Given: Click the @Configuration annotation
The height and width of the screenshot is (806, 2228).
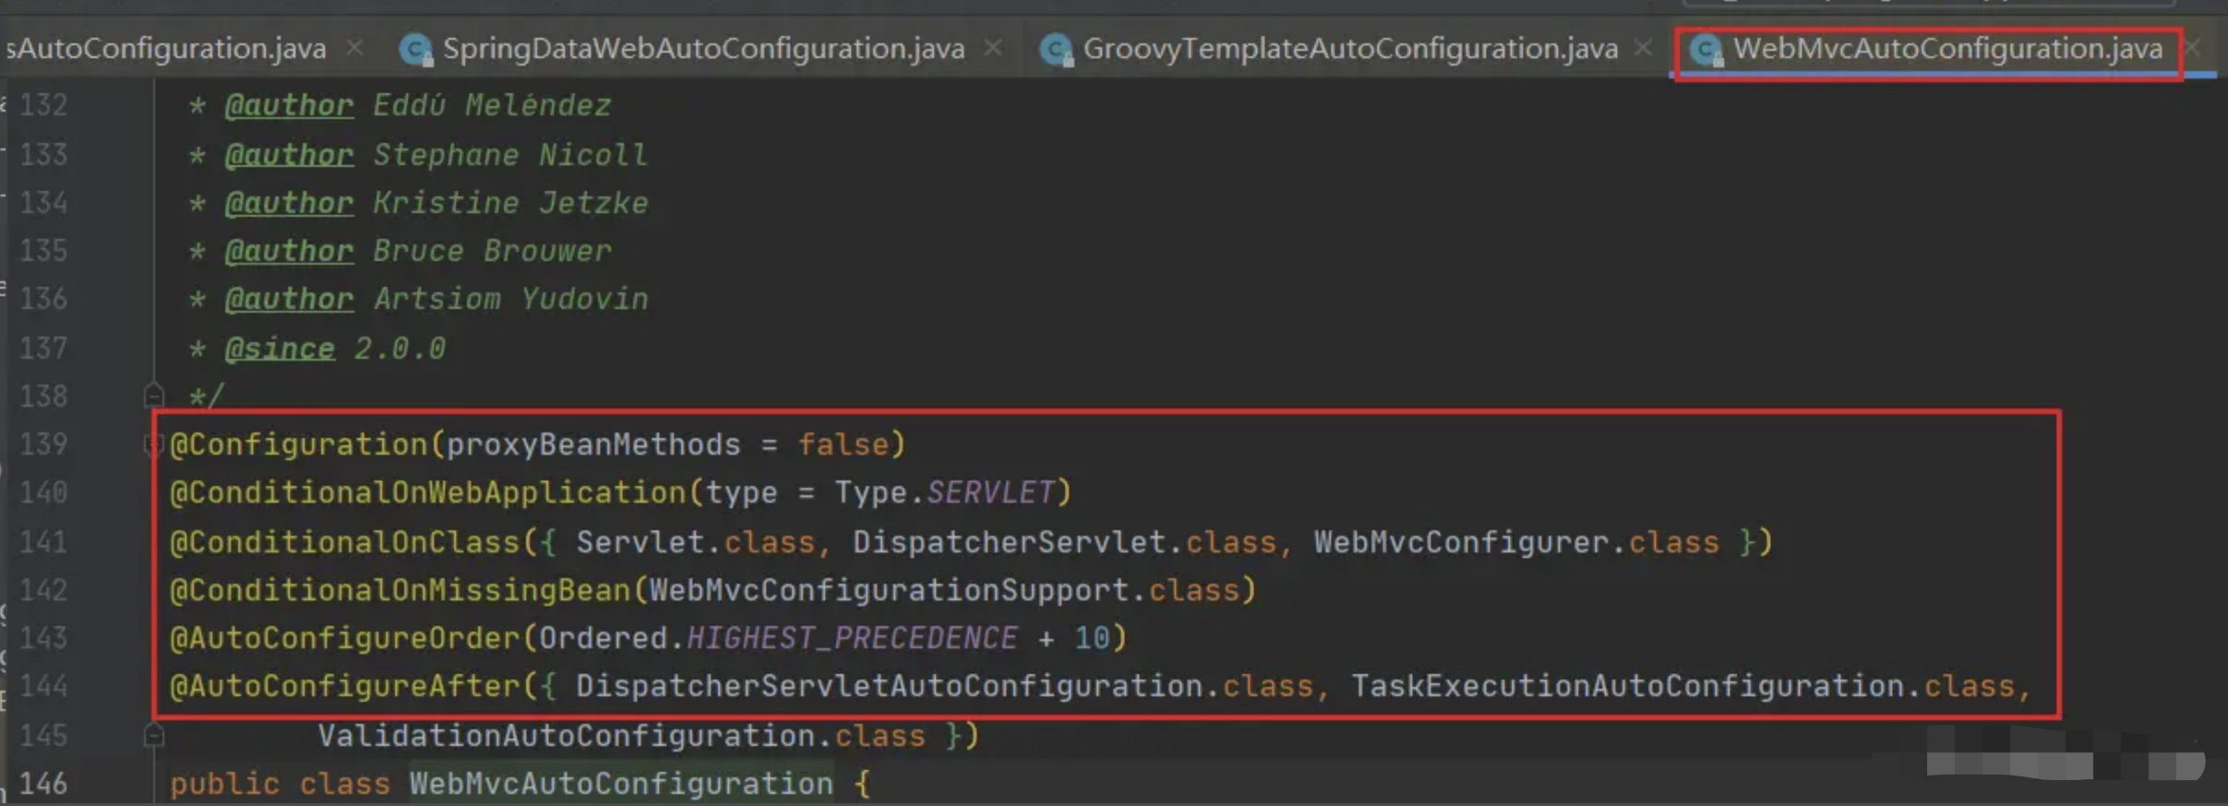Looking at the screenshot, I should point(299,444).
